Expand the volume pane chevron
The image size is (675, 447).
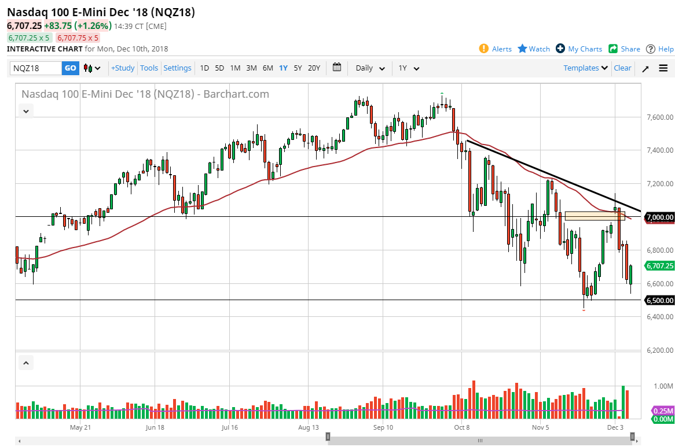(26, 363)
